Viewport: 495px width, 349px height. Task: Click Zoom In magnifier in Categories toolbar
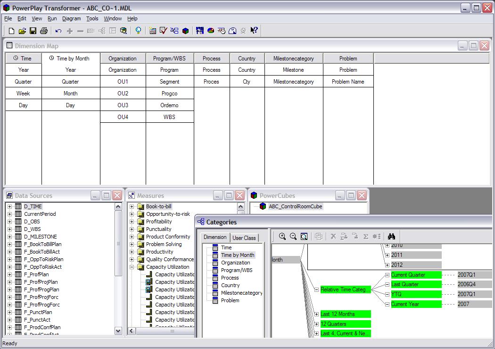282,237
